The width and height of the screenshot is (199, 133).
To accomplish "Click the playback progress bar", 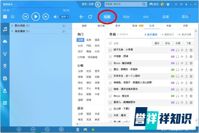I will coord(36,8).
